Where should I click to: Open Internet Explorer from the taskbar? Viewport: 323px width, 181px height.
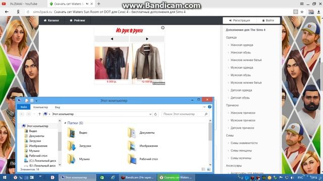(x=113, y=177)
